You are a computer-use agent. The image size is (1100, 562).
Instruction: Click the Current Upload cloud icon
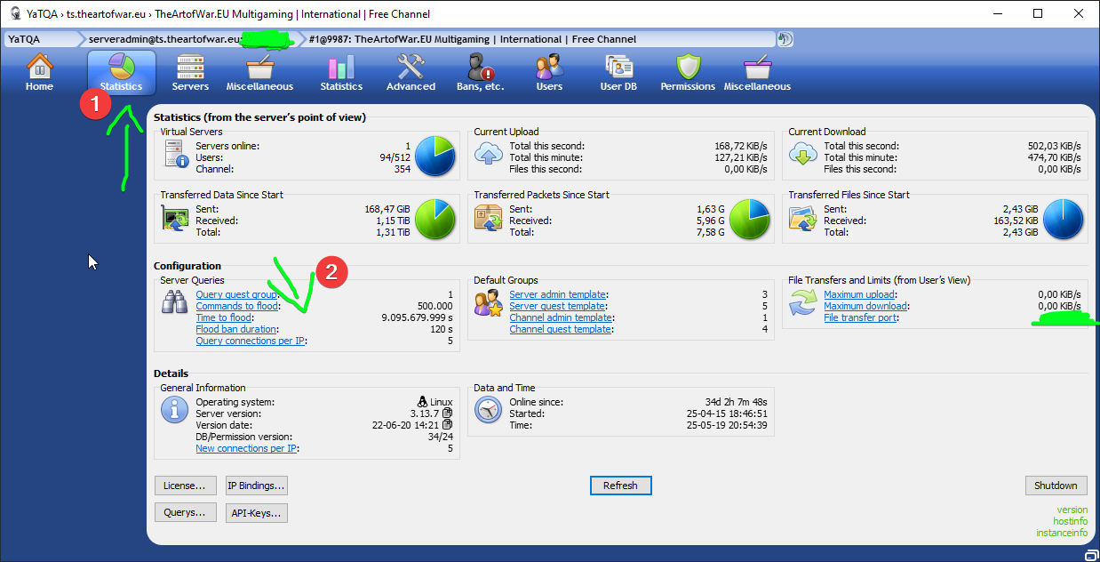coord(489,154)
